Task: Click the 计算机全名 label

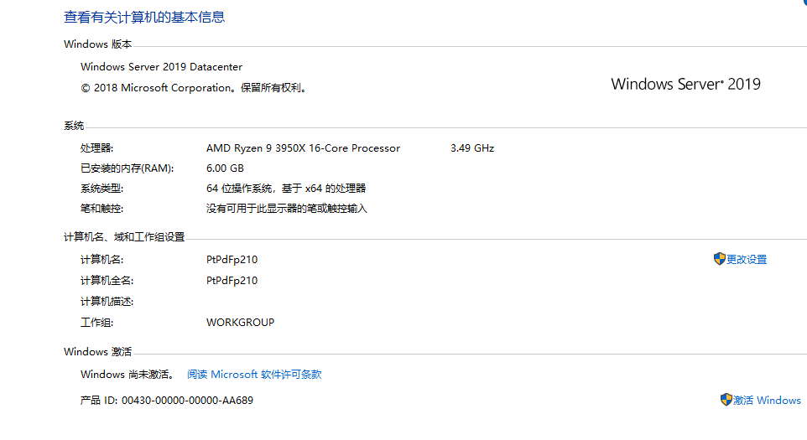Action: (107, 281)
